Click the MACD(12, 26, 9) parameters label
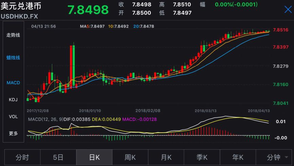294x166 pixels. click(x=46, y=119)
